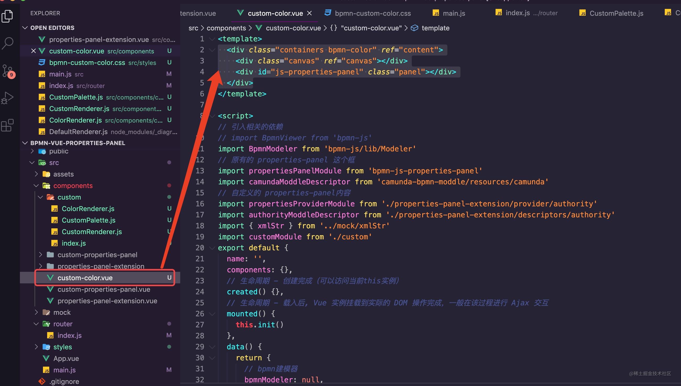The image size is (681, 386).
Task: Open App.vue in the file tree
Action: [x=66, y=359]
